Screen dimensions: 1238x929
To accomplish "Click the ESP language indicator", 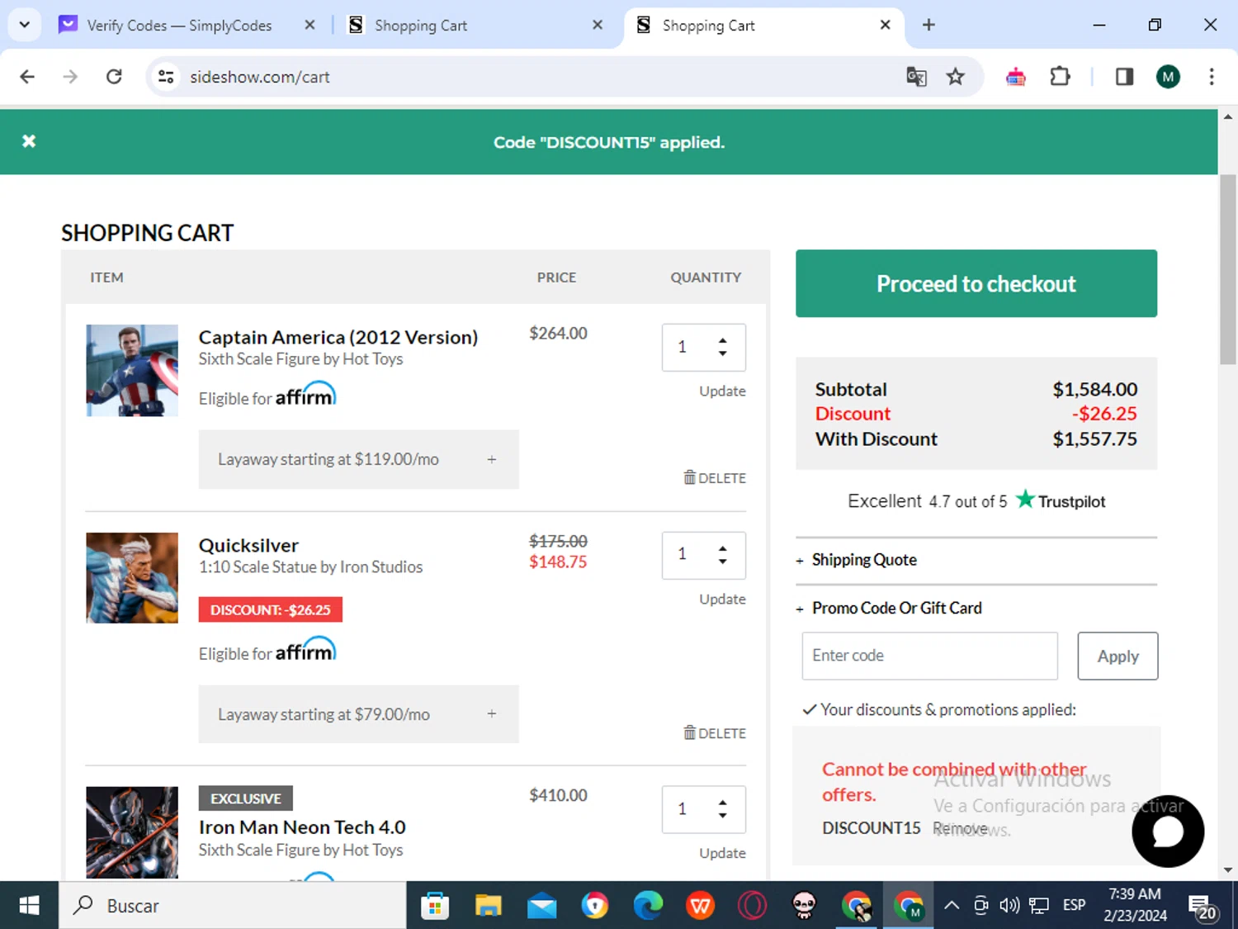I will [1074, 905].
